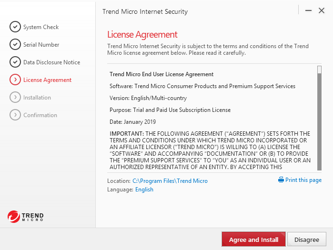
Task: Click Agree and Install button
Action: (253, 239)
